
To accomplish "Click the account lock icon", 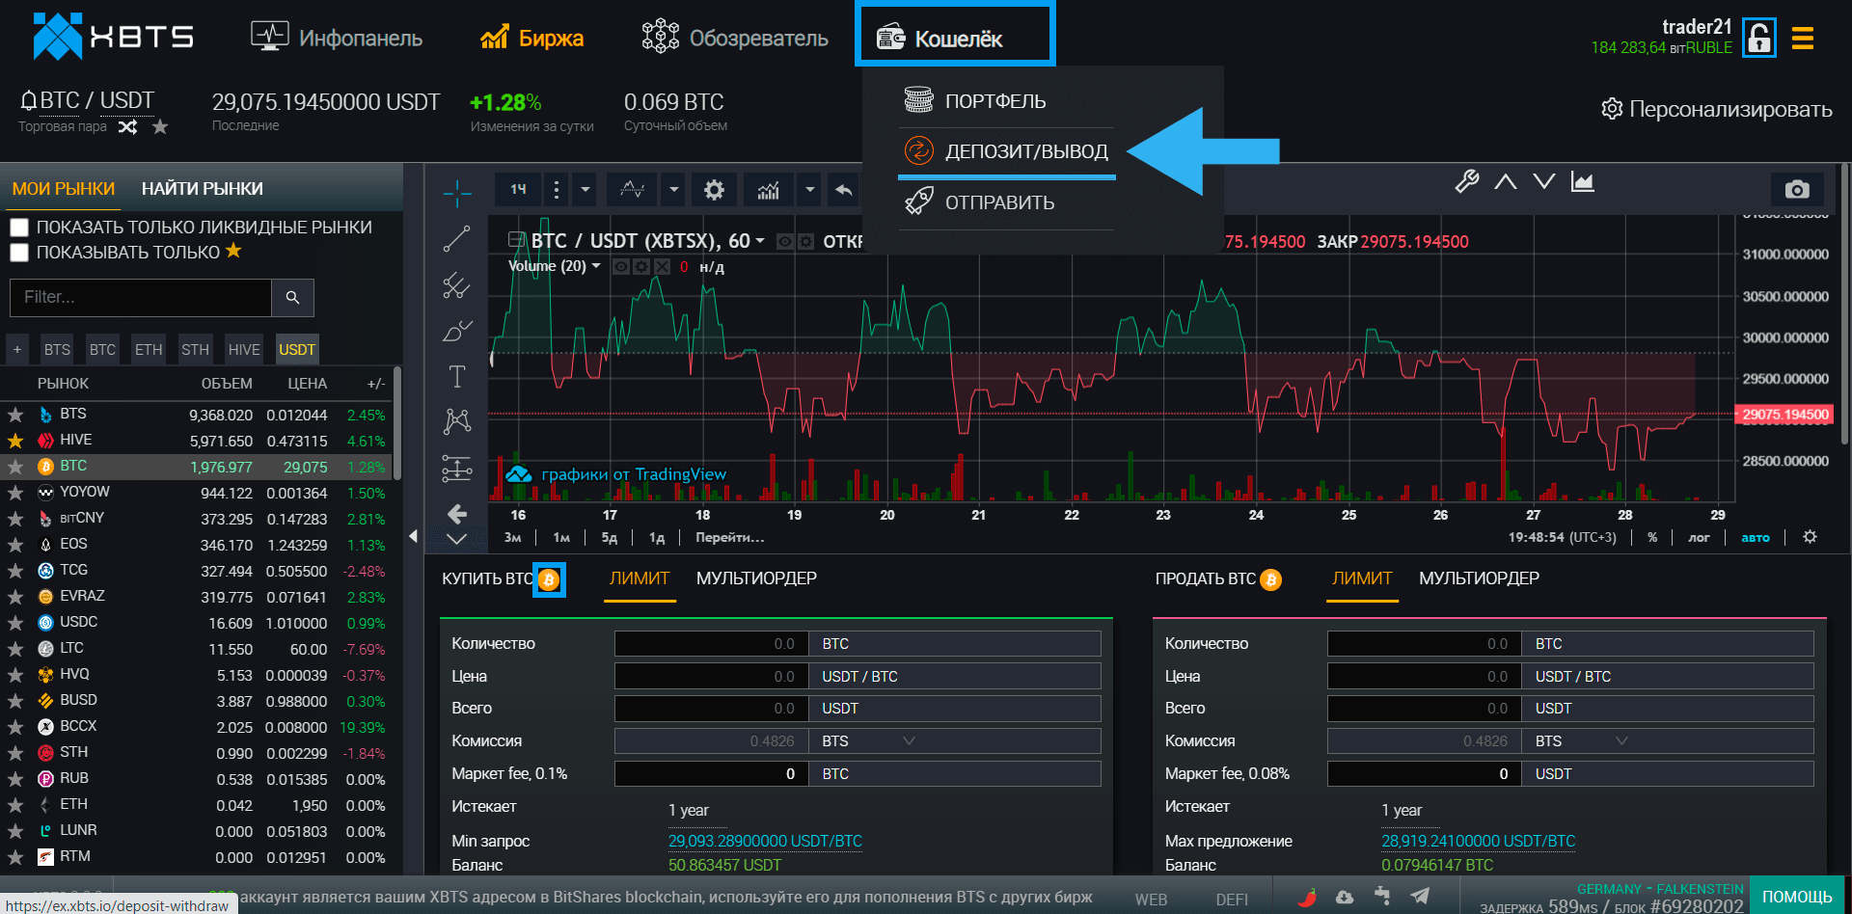I will tap(1758, 39).
